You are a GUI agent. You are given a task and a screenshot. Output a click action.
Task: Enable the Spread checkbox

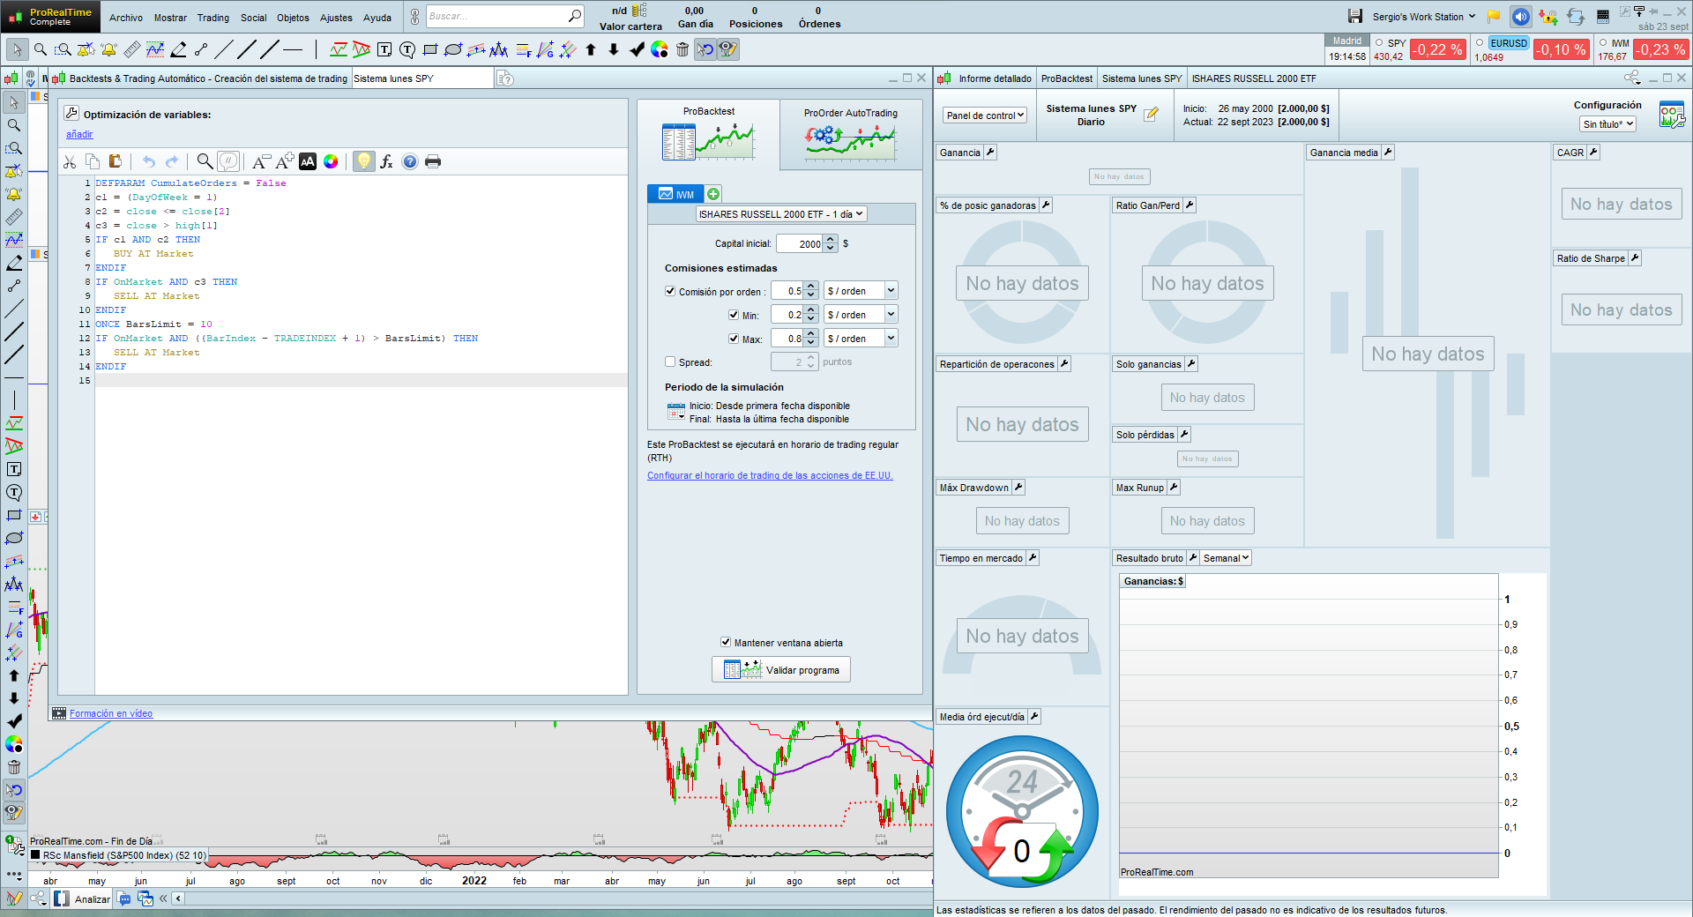pyautogui.click(x=670, y=362)
